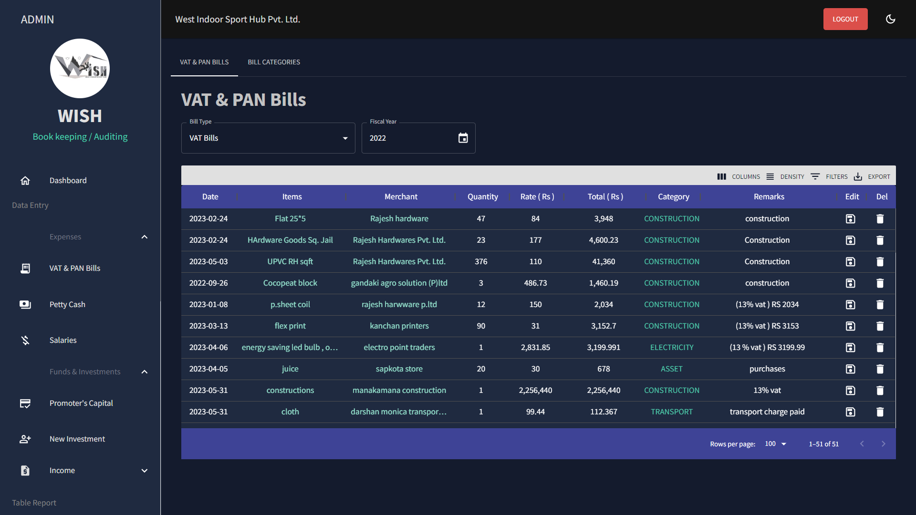Toggle dark mode moon icon

890,19
